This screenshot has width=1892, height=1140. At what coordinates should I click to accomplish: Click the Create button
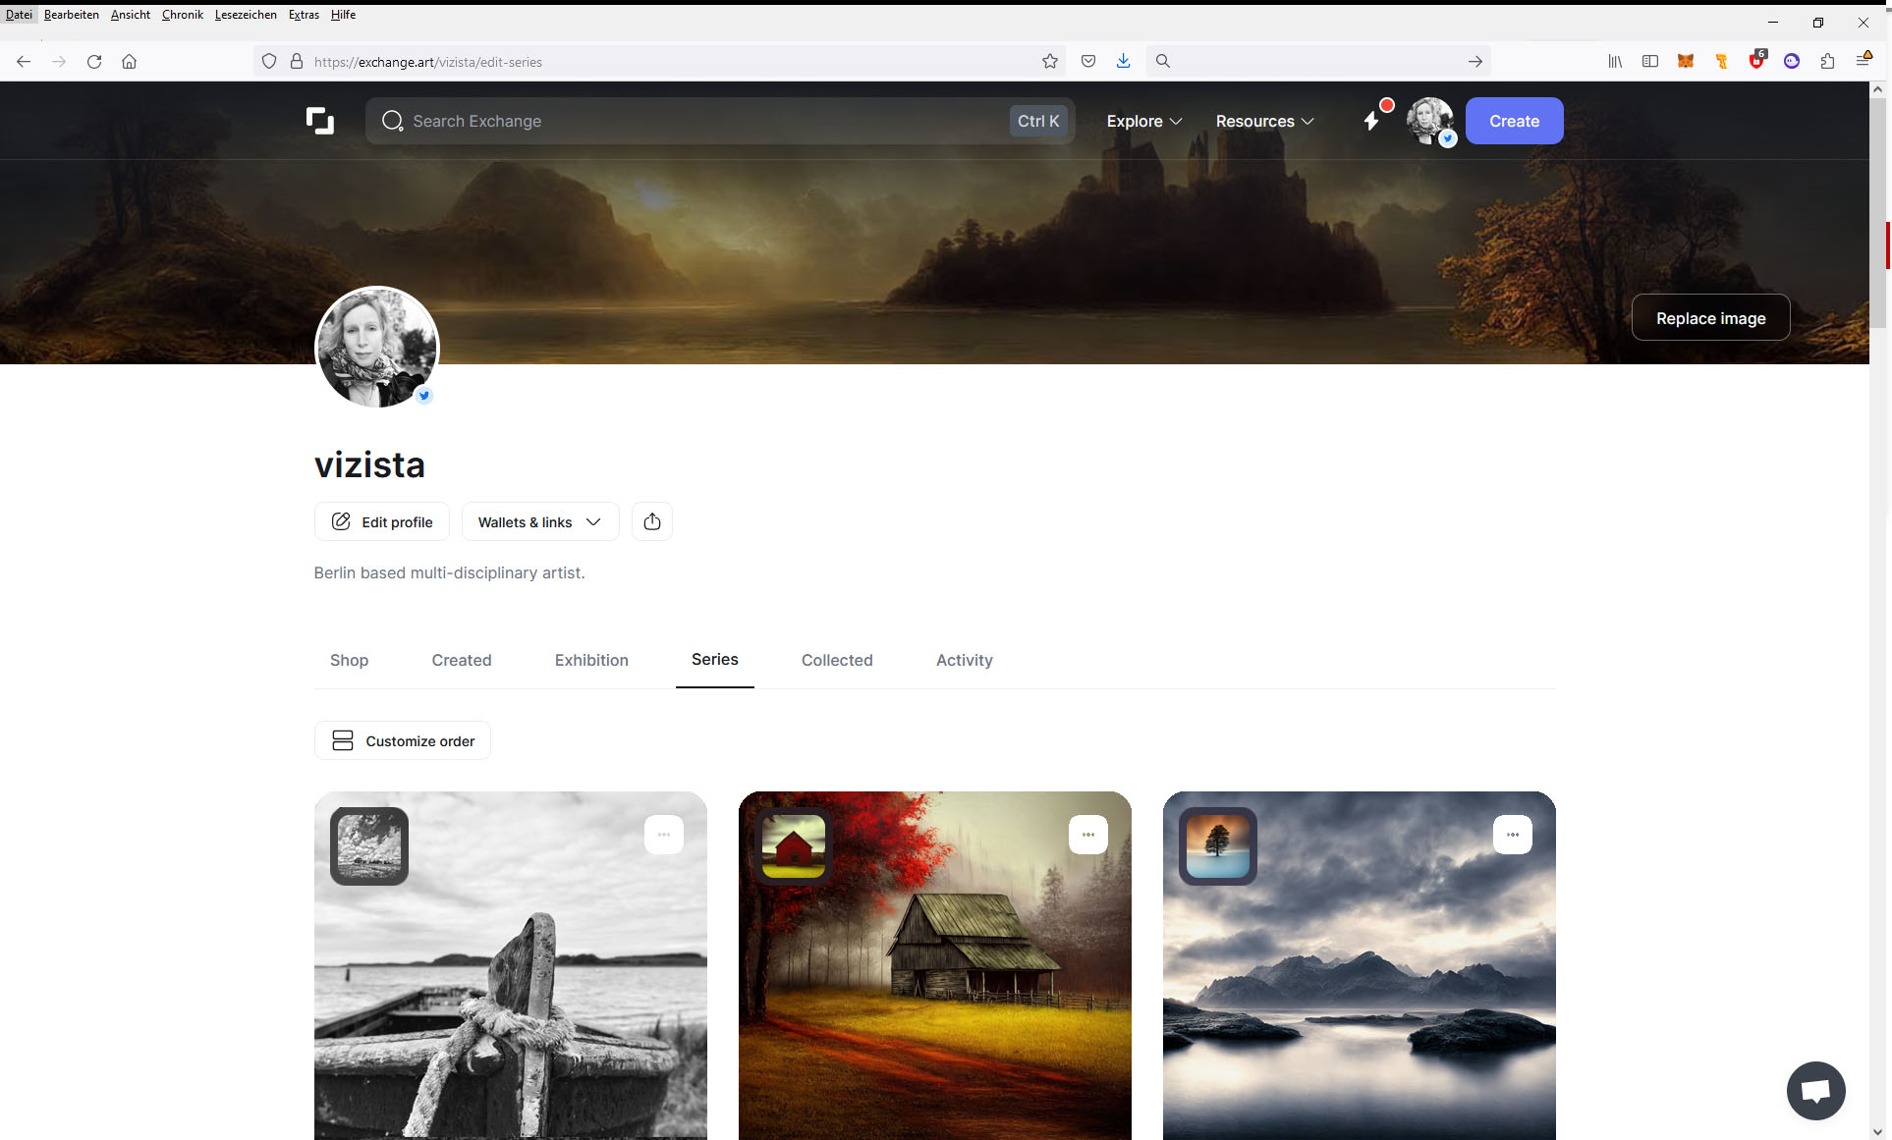pyautogui.click(x=1515, y=121)
